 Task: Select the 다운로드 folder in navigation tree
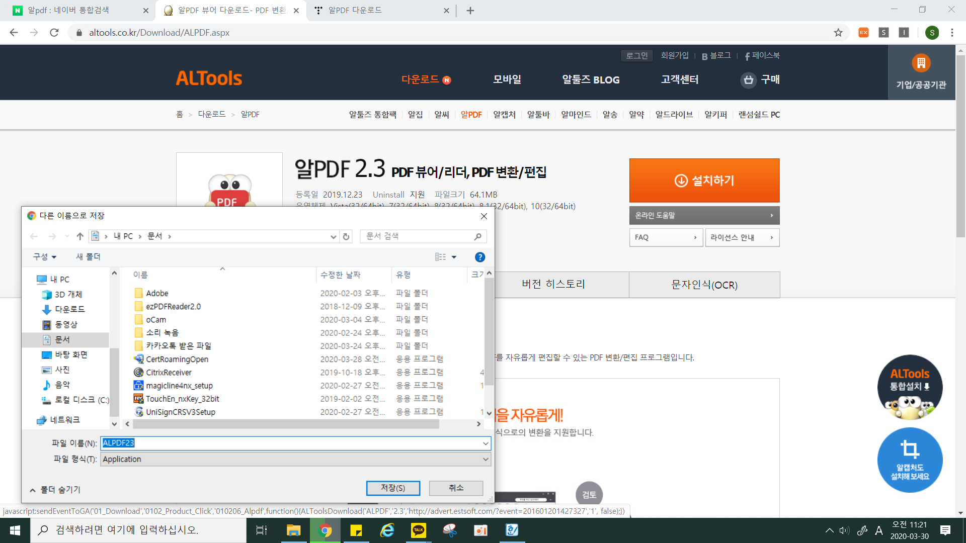(69, 309)
